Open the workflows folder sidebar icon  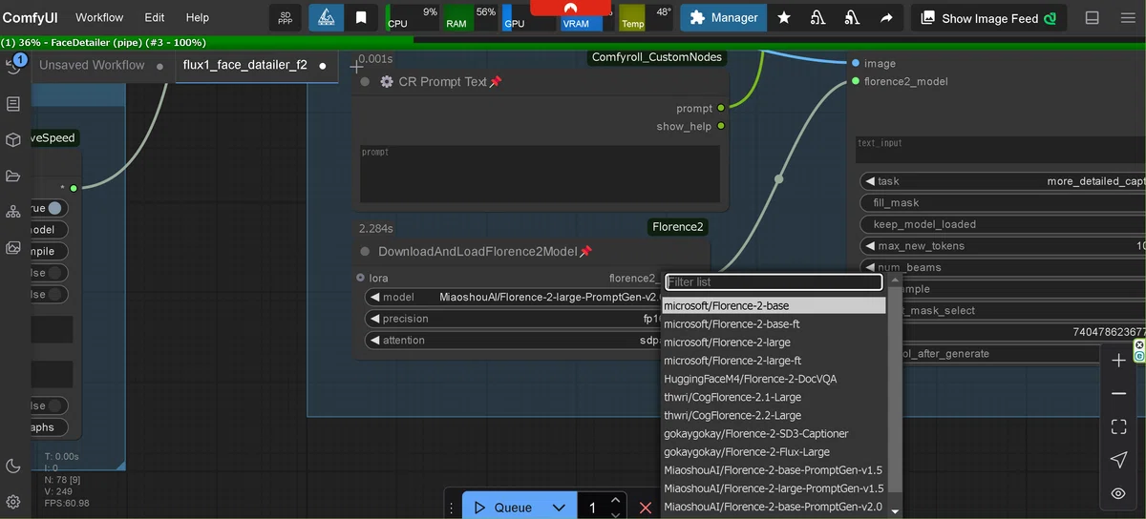tap(13, 176)
